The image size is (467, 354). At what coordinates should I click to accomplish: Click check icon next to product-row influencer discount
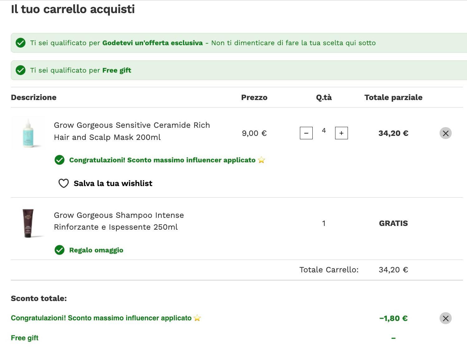(60, 160)
